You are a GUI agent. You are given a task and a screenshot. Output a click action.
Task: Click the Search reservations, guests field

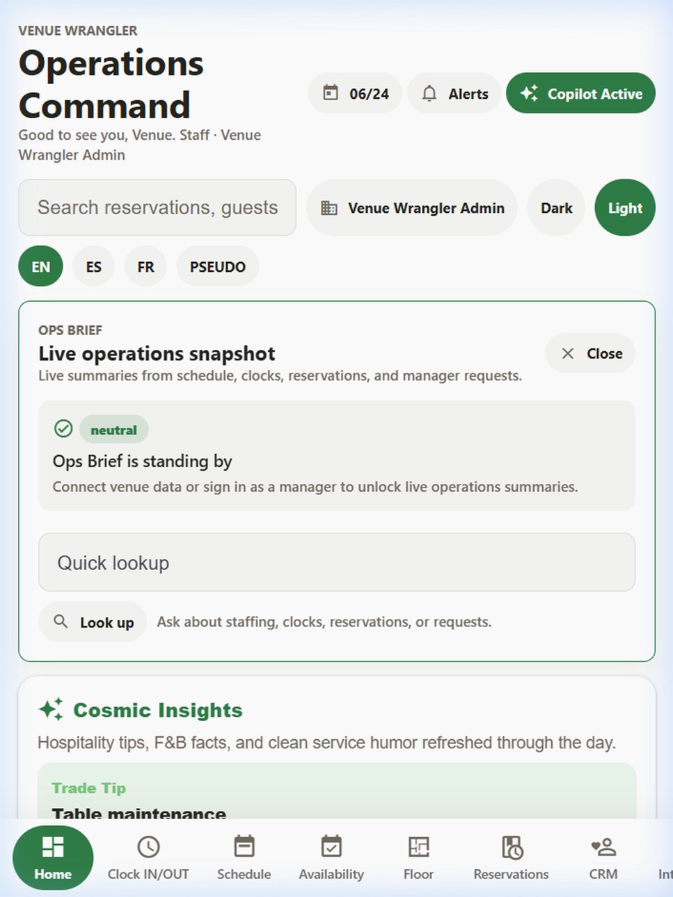coord(157,207)
